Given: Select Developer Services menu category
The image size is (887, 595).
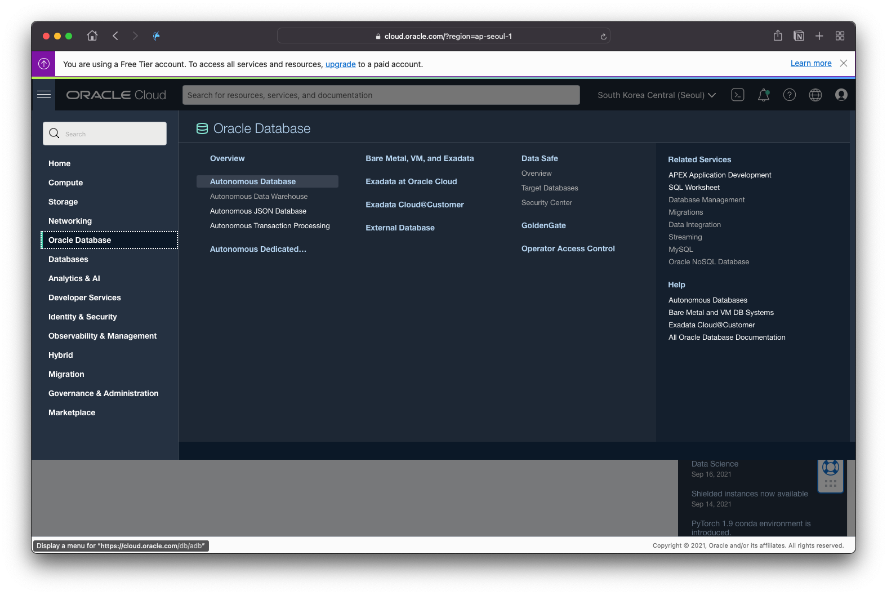Looking at the screenshot, I should [x=85, y=297].
